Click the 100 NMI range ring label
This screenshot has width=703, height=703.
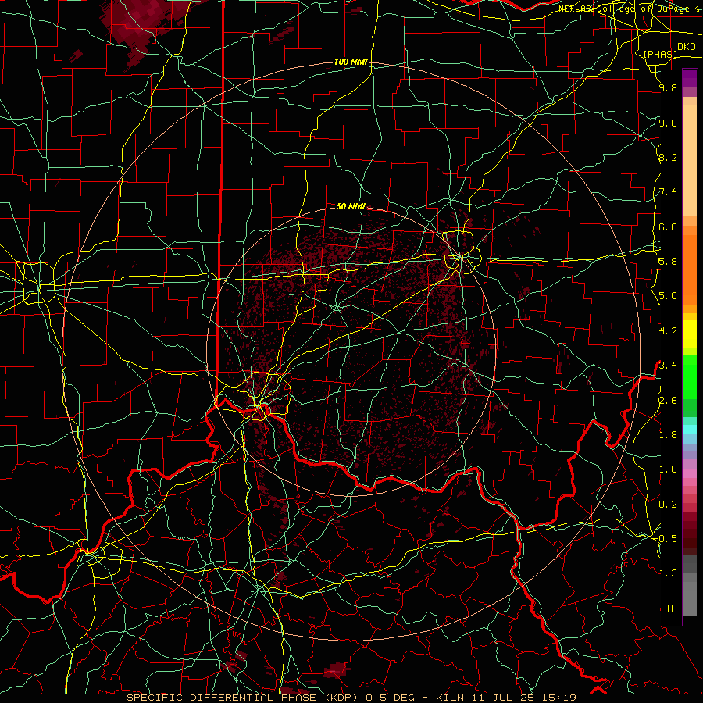351,62
